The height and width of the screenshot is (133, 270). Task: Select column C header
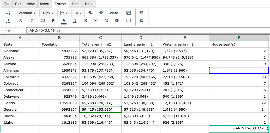tap(100, 38)
